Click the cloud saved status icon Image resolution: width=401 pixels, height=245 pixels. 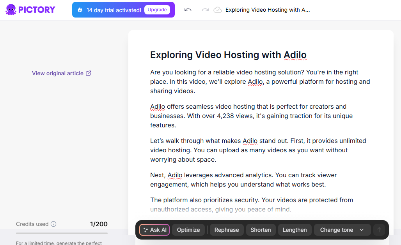[218, 10]
